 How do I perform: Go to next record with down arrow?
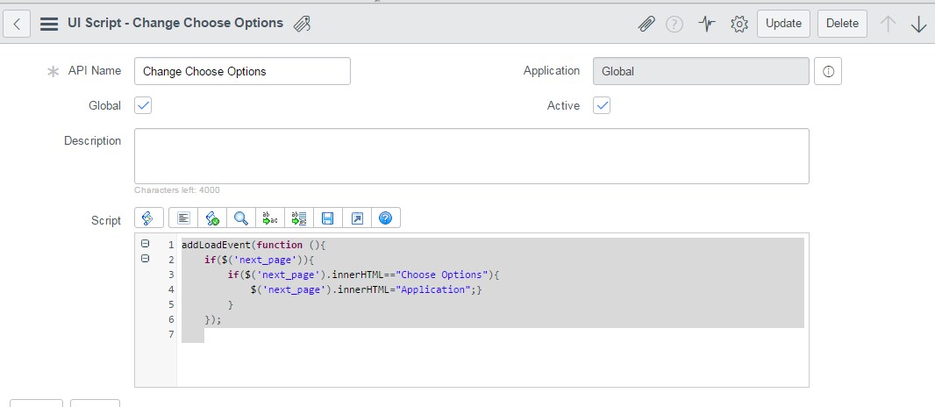click(x=918, y=24)
